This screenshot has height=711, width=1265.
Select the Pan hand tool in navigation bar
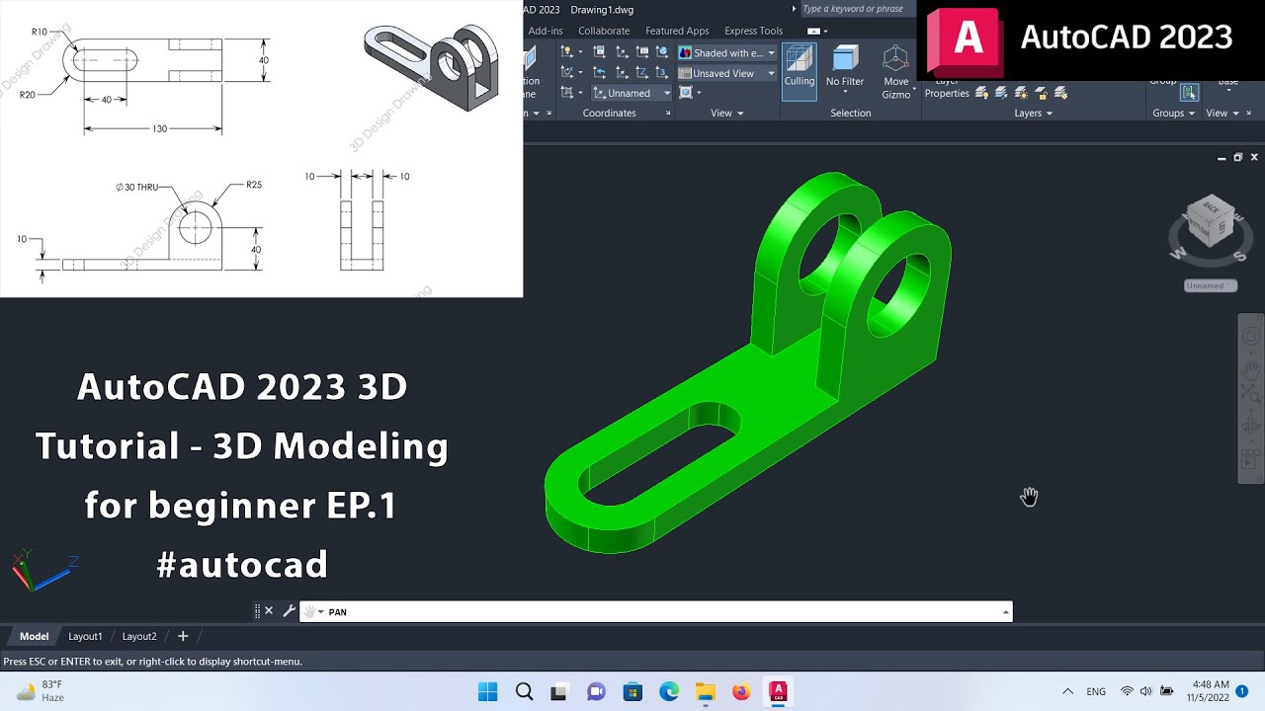point(1250,370)
